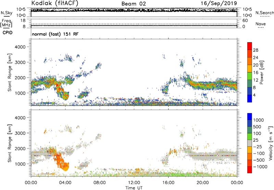Image resolution: width=274 pixels, height=190 pixels.
Task: Click the "20:00" time tick label
Action: click(x=202, y=183)
